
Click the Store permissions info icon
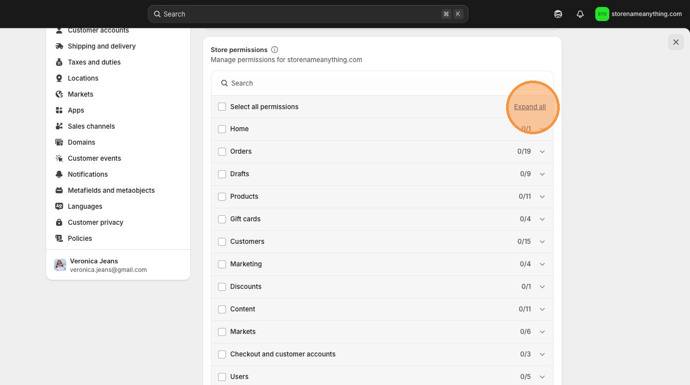[x=275, y=50]
